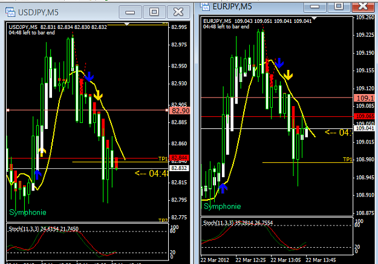The image size is (378, 264).
Task: Click the USDJPY,M5 chart window icon
Action: [10, 12]
